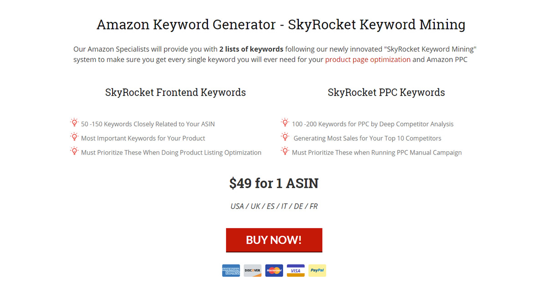Image resolution: width=548 pixels, height=292 pixels.
Task: Click lightbulb icon beside Most Important Keywords
Action: click(x=74, y=137)
